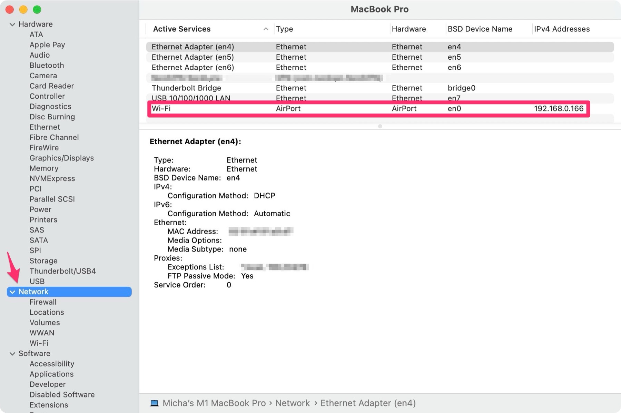Image resolution: width=621 pixels, height=413 pixels.
Task: Sort by the Hardware column header
Action: pyautogui.click(x=409, y=29)
